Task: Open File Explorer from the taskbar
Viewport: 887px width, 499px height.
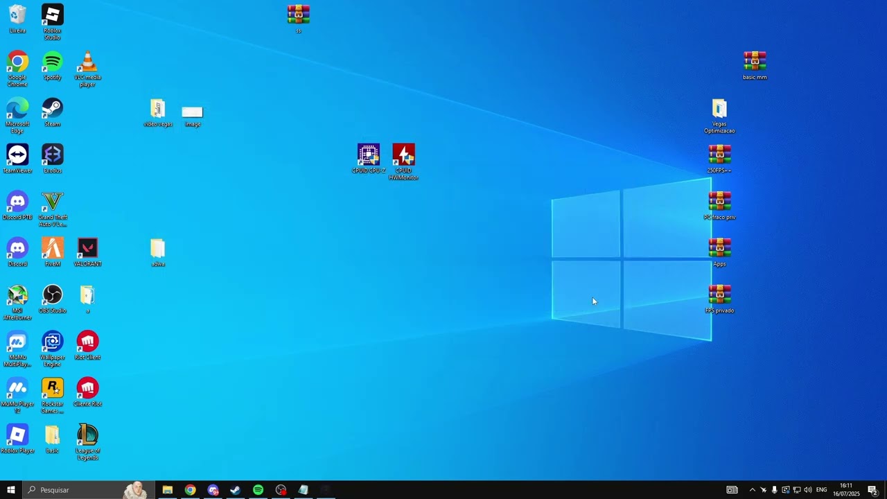Action: [168, 490]
